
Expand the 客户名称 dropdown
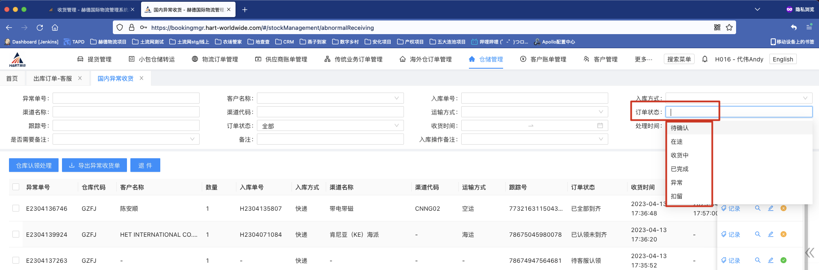(330, 99)
